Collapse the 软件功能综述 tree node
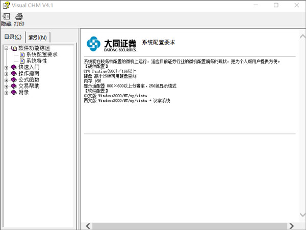Screen dimensions: 306x230 (7, 48)
